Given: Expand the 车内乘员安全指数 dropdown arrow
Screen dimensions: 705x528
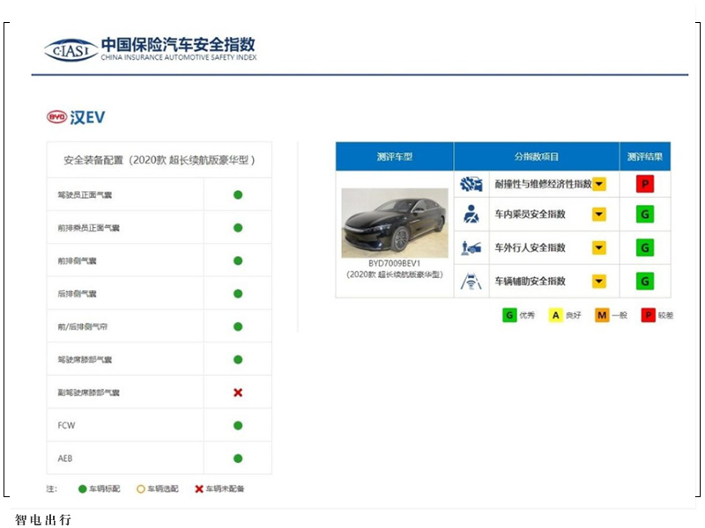Looking at the screenshot, I should (x=599, y=214).
